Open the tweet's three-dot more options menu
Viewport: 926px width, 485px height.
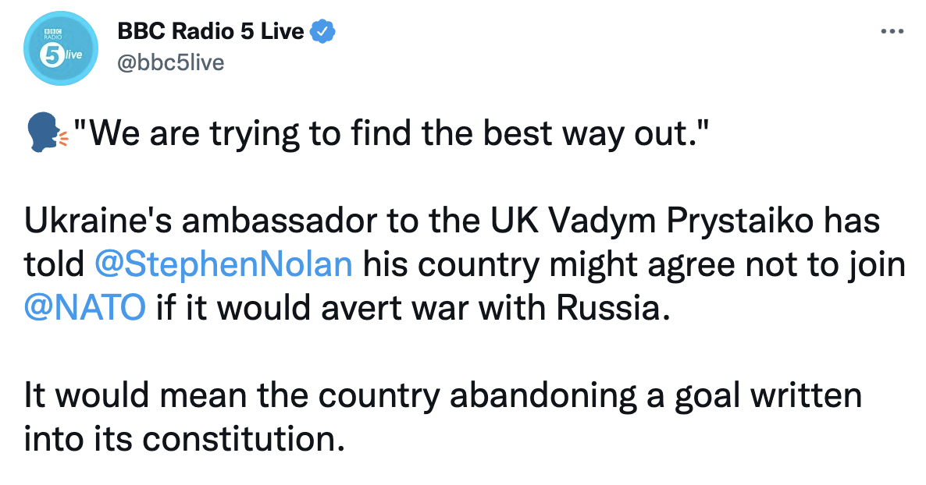click(892, 32)
